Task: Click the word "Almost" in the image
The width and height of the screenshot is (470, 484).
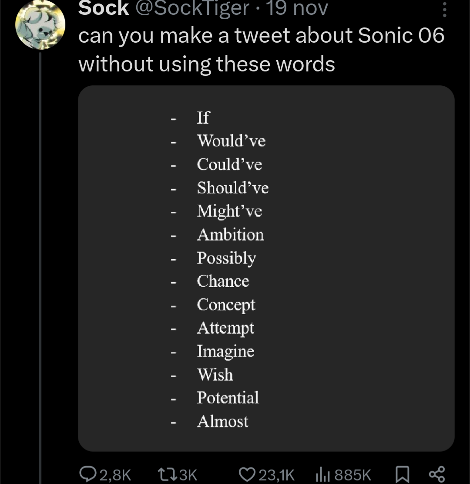Action: click(222, 421)
